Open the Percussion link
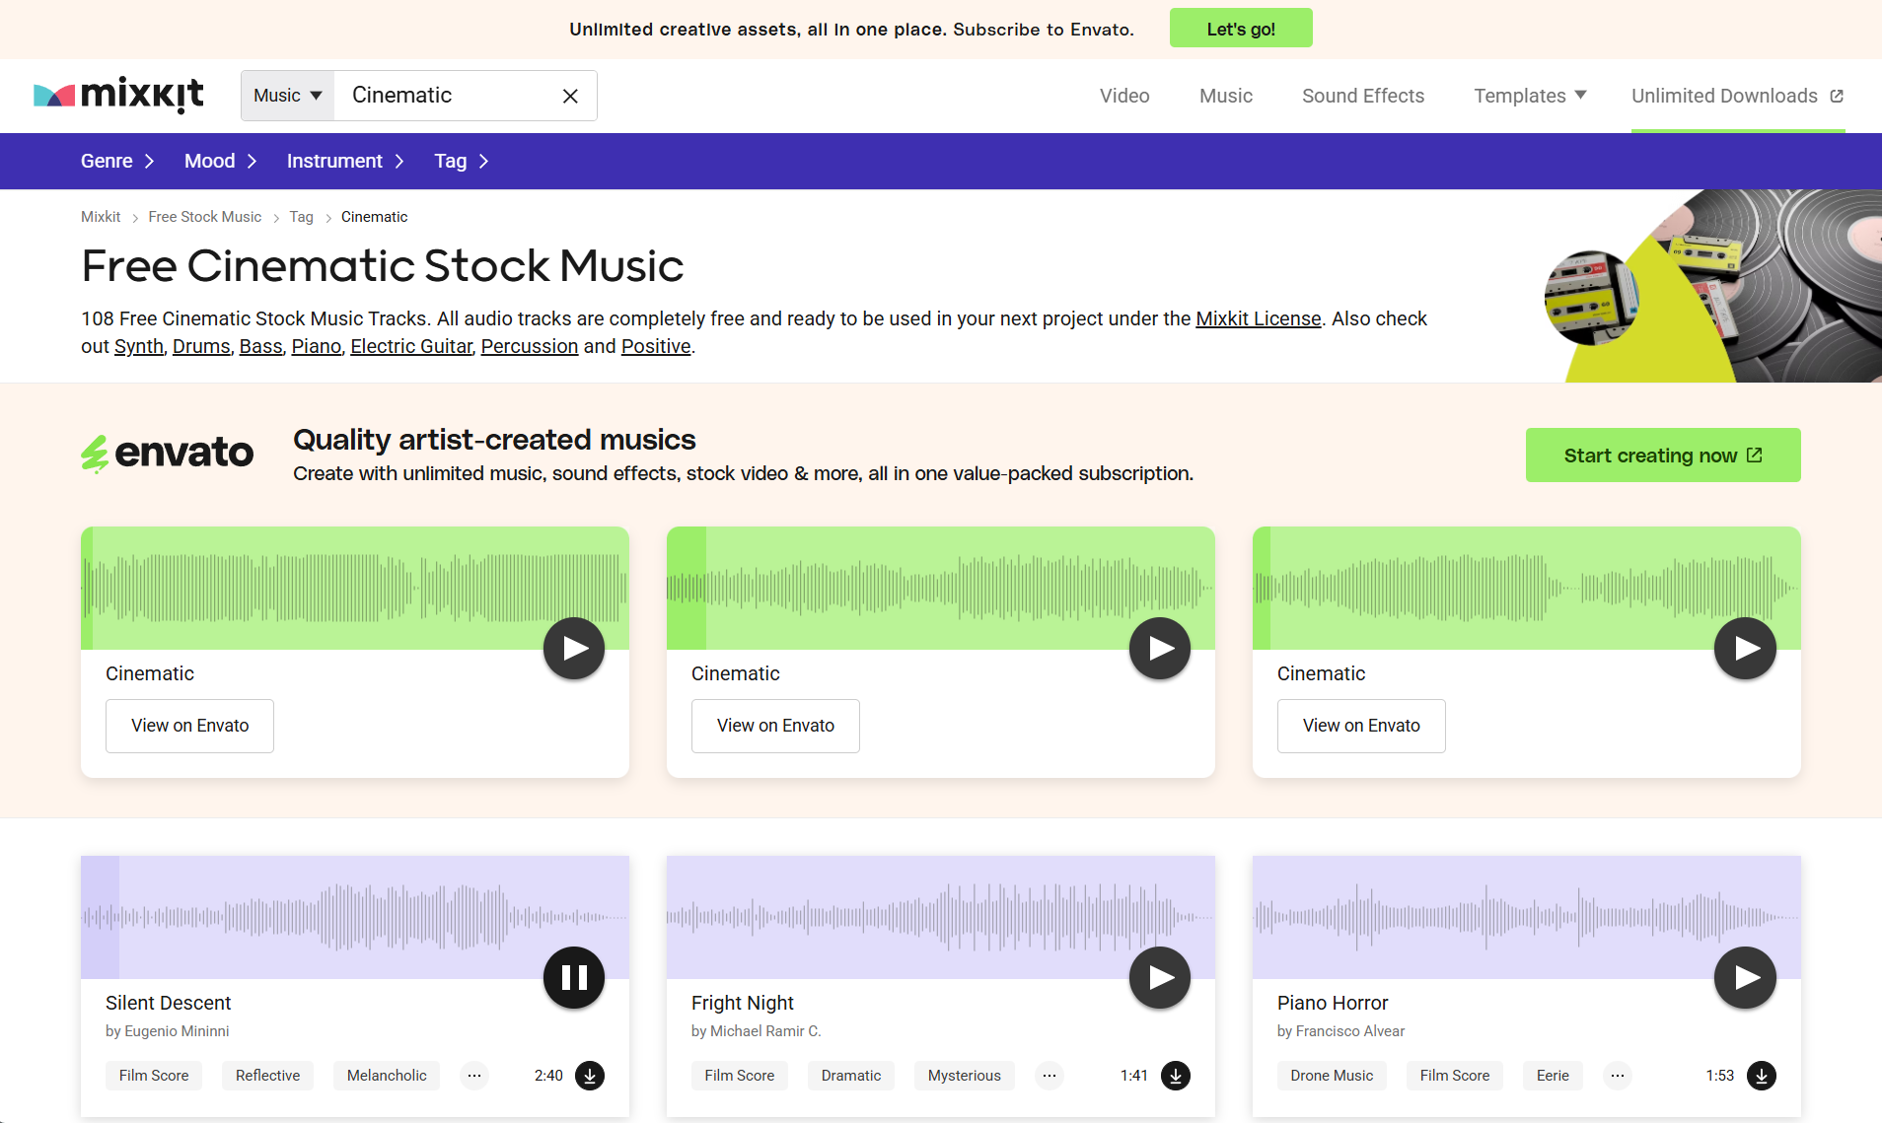The height and width of the screenshot is (1123, 1882). point(530,346)
